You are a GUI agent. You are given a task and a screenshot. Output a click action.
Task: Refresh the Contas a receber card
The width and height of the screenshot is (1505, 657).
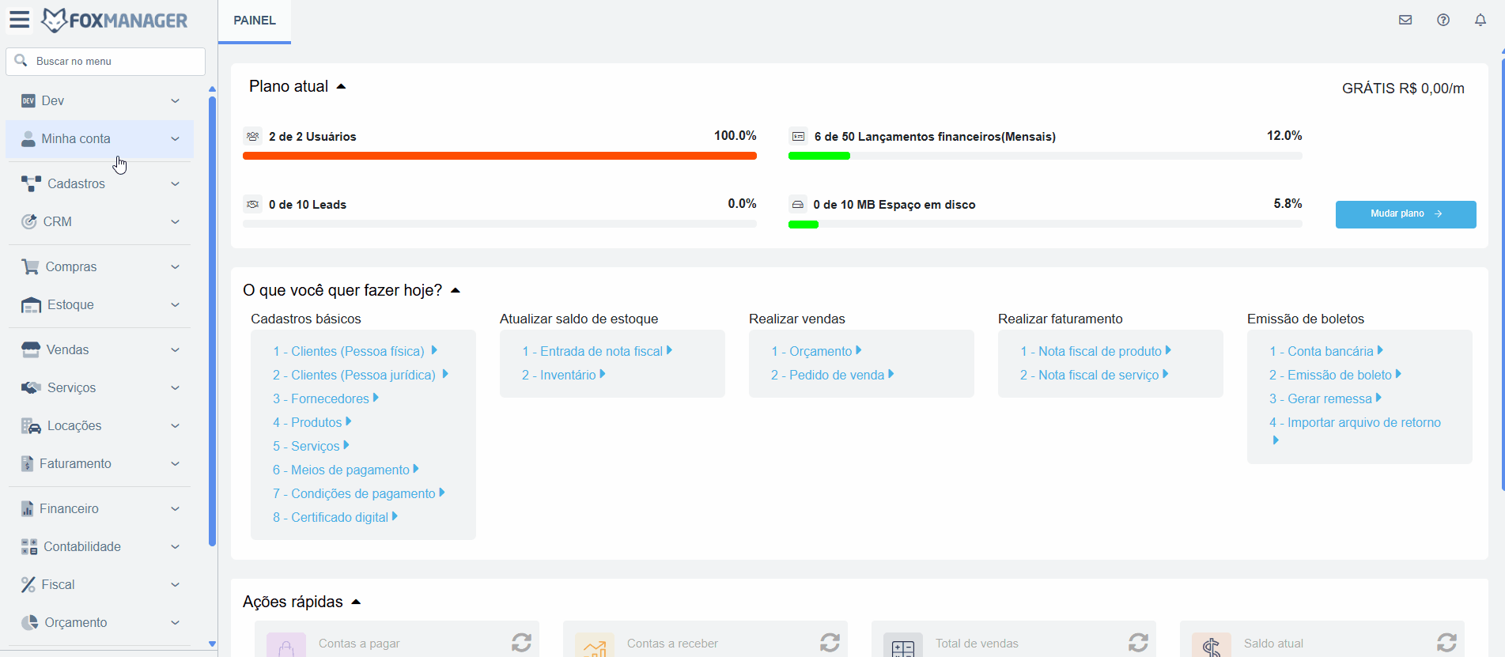click(830, 643)
